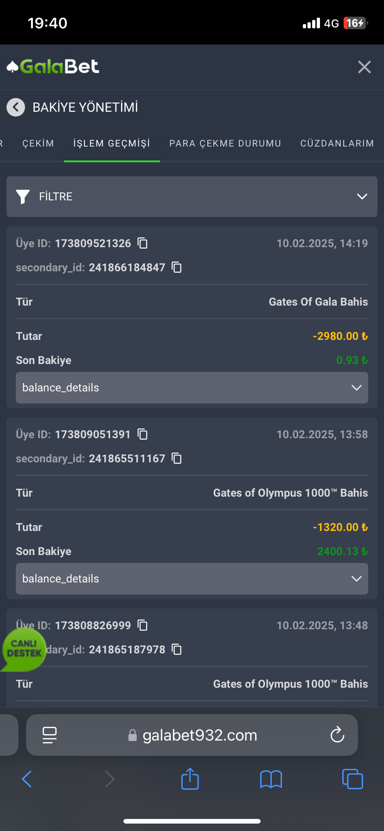Copy secondary ID 241865511167
Viewport: 384px width, 831px height.
[x=177, y=458]
